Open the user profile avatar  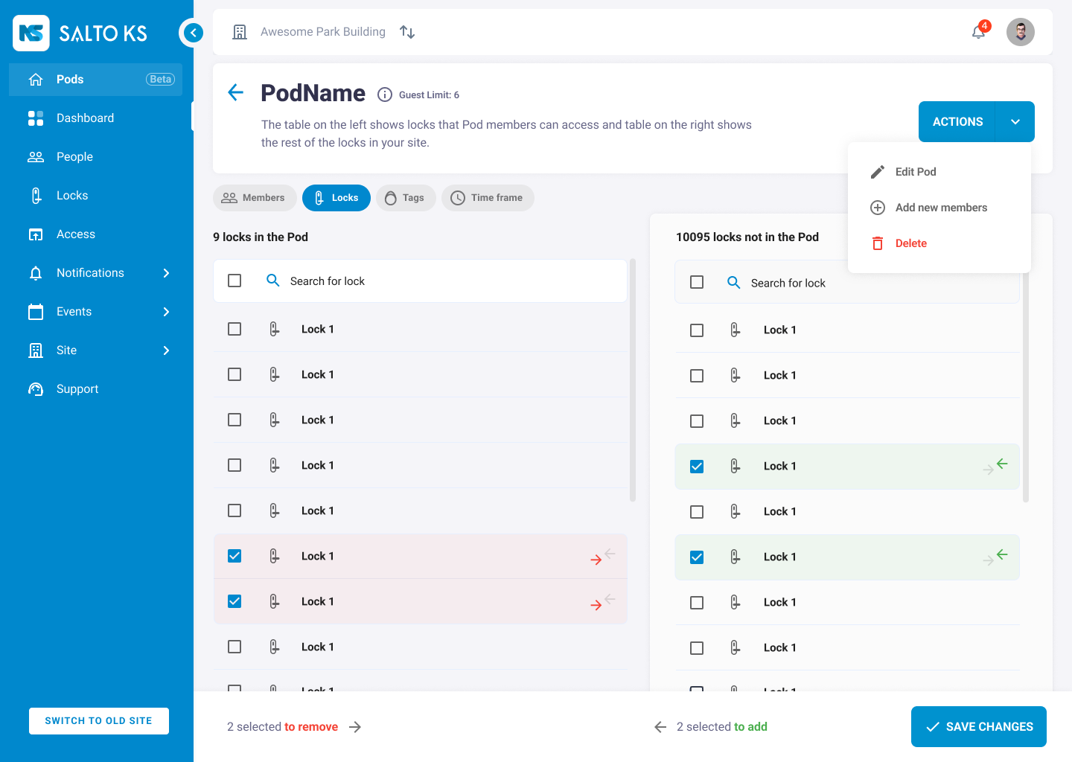coord(1020,32)
